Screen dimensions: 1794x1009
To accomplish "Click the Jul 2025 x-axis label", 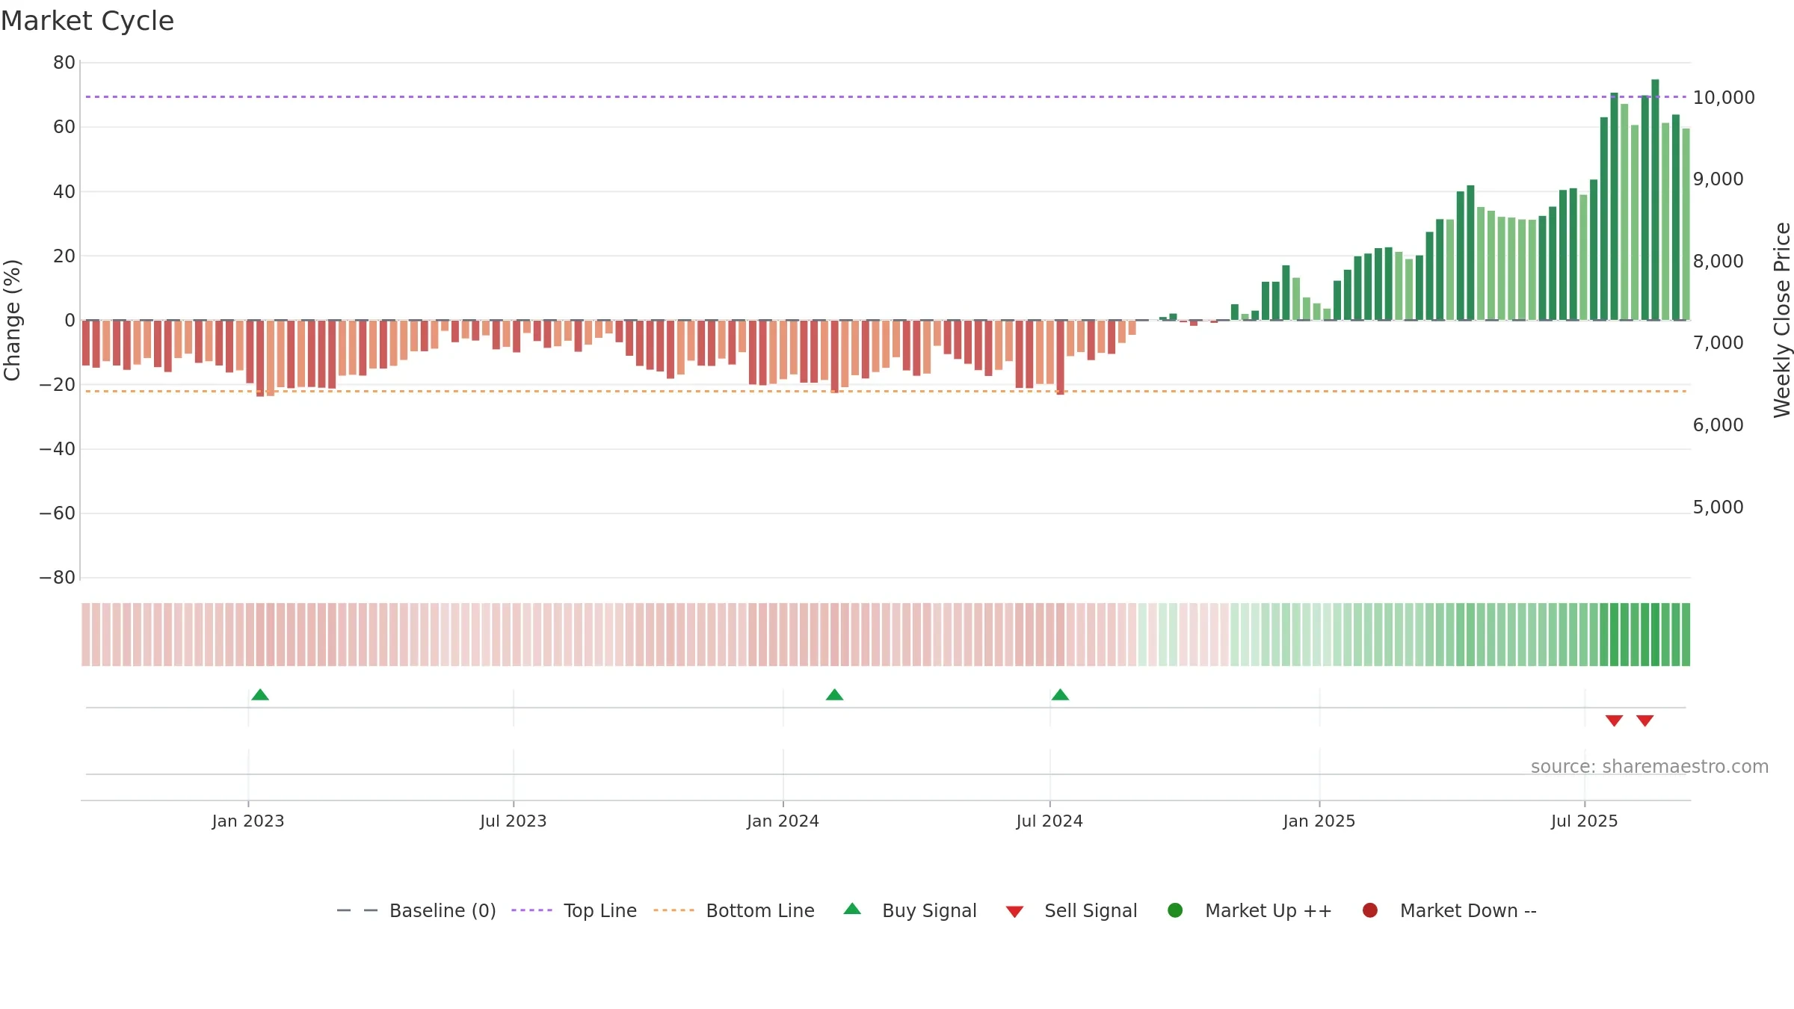I will 1585,821.
